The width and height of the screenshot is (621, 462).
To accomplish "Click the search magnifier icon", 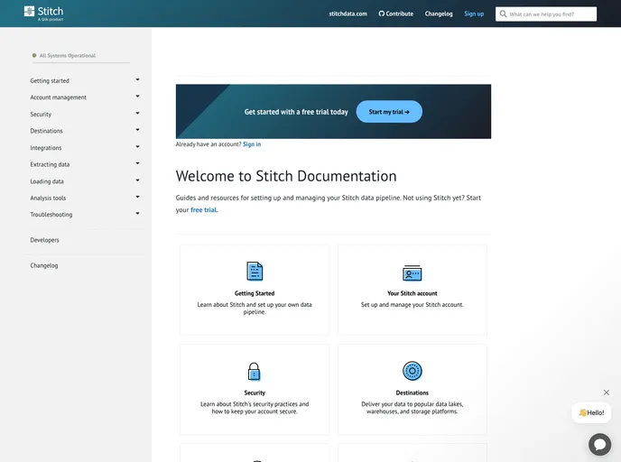I will pos(503,14).
